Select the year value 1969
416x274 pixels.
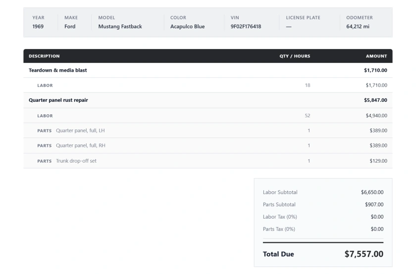[x=38, y=27]
